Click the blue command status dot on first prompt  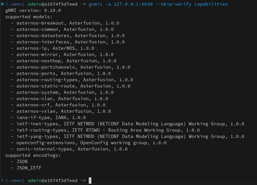[2, 4]
